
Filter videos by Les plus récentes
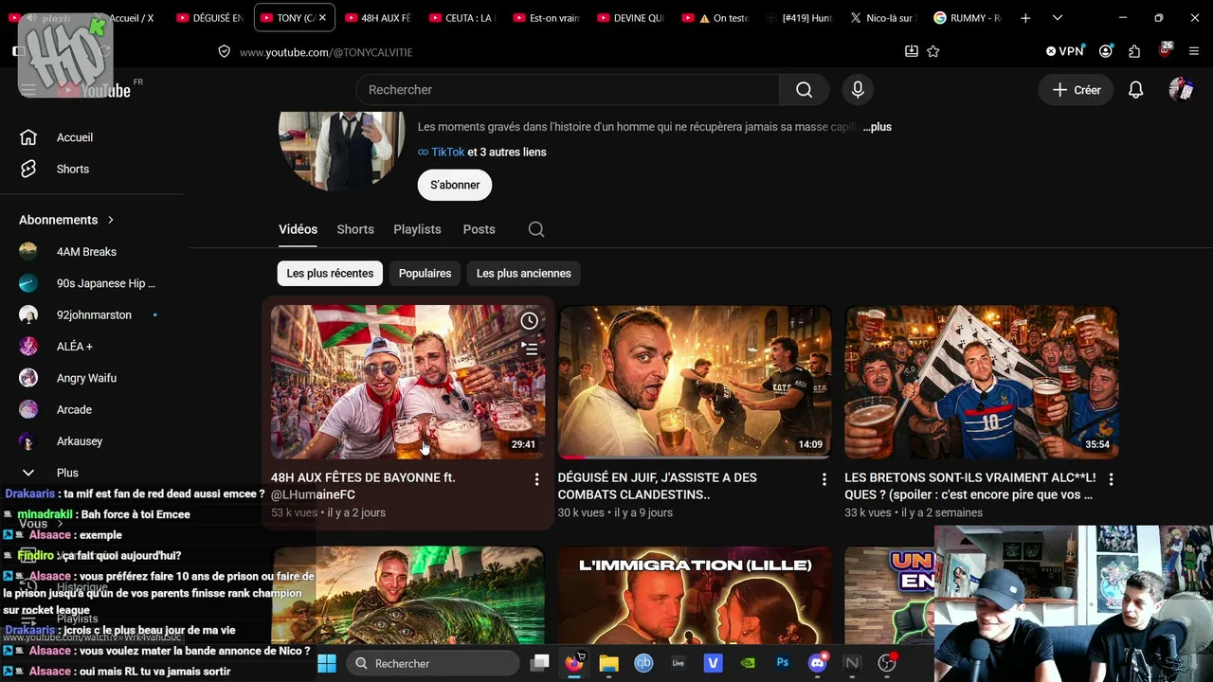(330, 274)
